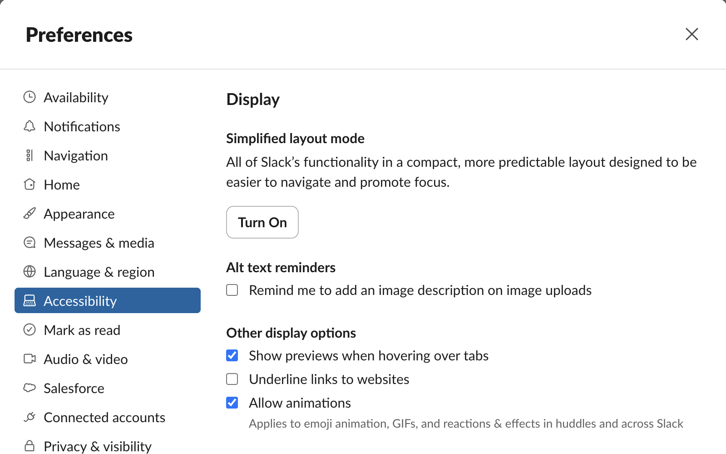726x454 pixels.
Task: Open the Notifications preferences section
Action: pos(108,126)
